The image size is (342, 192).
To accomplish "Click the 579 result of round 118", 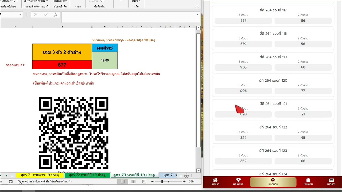I will point(243,44).
